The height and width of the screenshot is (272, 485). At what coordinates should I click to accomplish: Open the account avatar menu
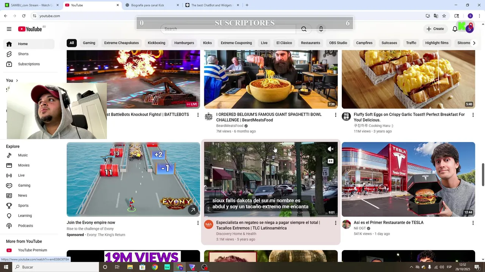(x=469, y=29)
